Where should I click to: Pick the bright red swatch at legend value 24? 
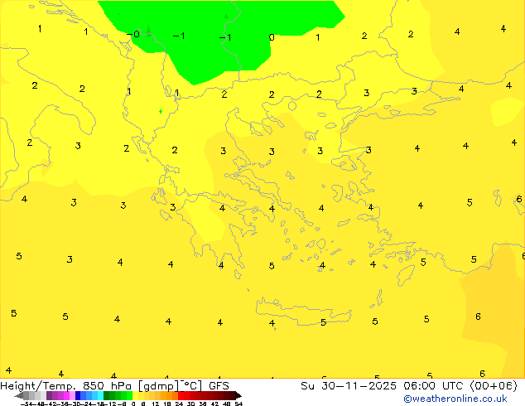(181, 395)
